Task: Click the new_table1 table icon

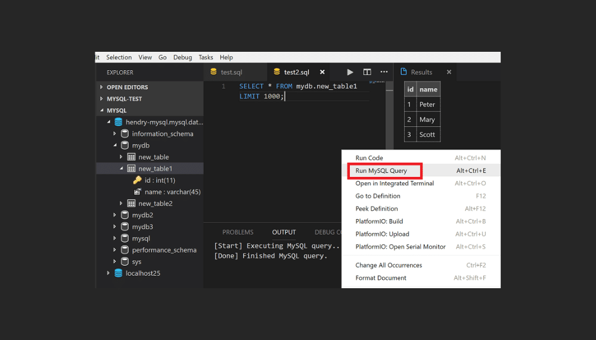Action: tap(131, 169)
